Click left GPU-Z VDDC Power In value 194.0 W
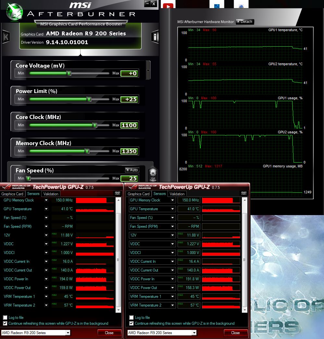 [66, 279]
